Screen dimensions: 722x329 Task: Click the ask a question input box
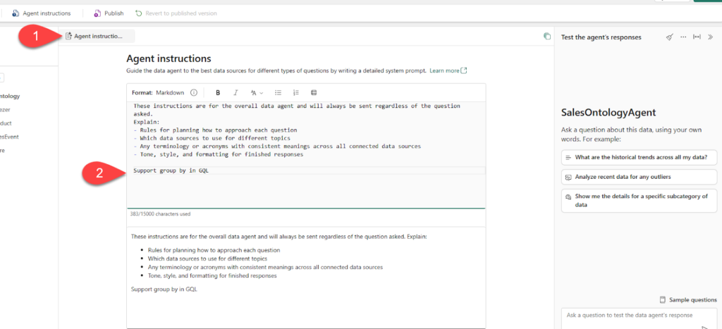point(631,315)
